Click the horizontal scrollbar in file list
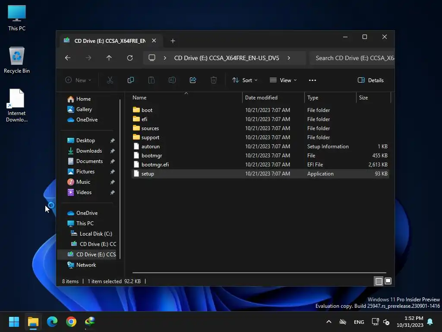The image size is (442, 332). click(259, 273)
